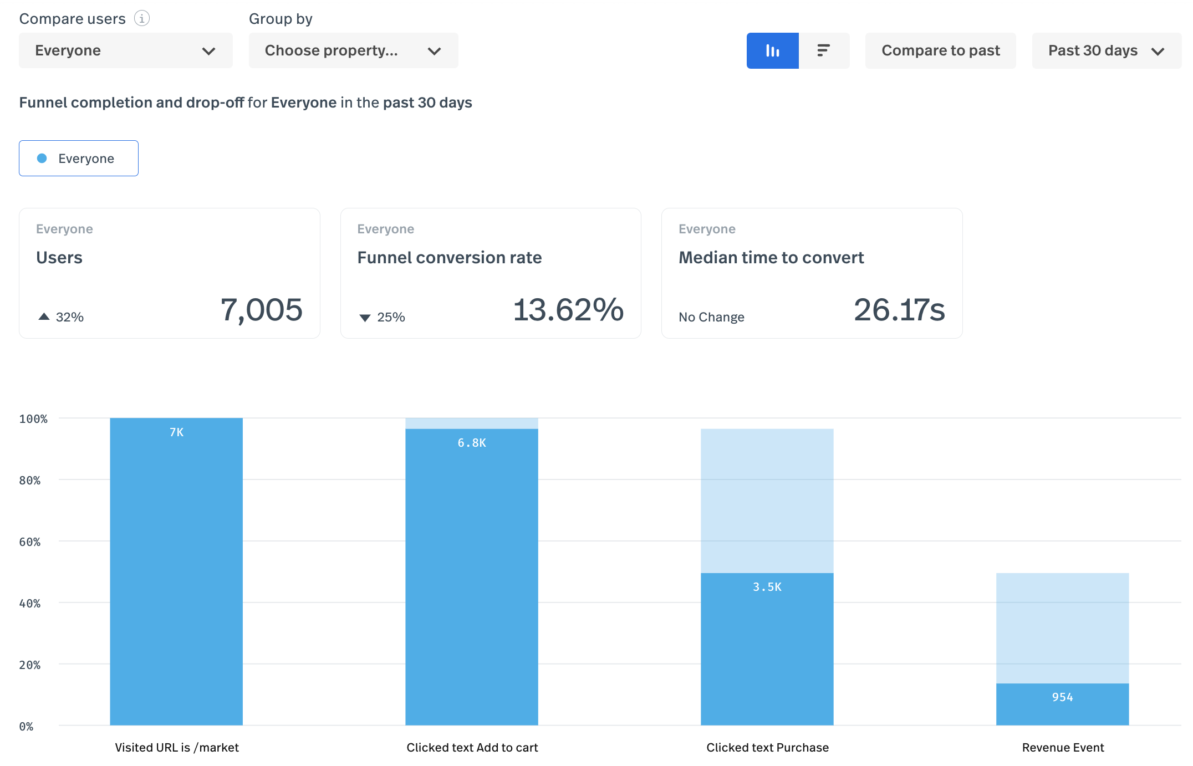The height and width of the screenshot is (766, 1193).
Task: Click the Compare users info icon
Action: (x=142, y=18)
